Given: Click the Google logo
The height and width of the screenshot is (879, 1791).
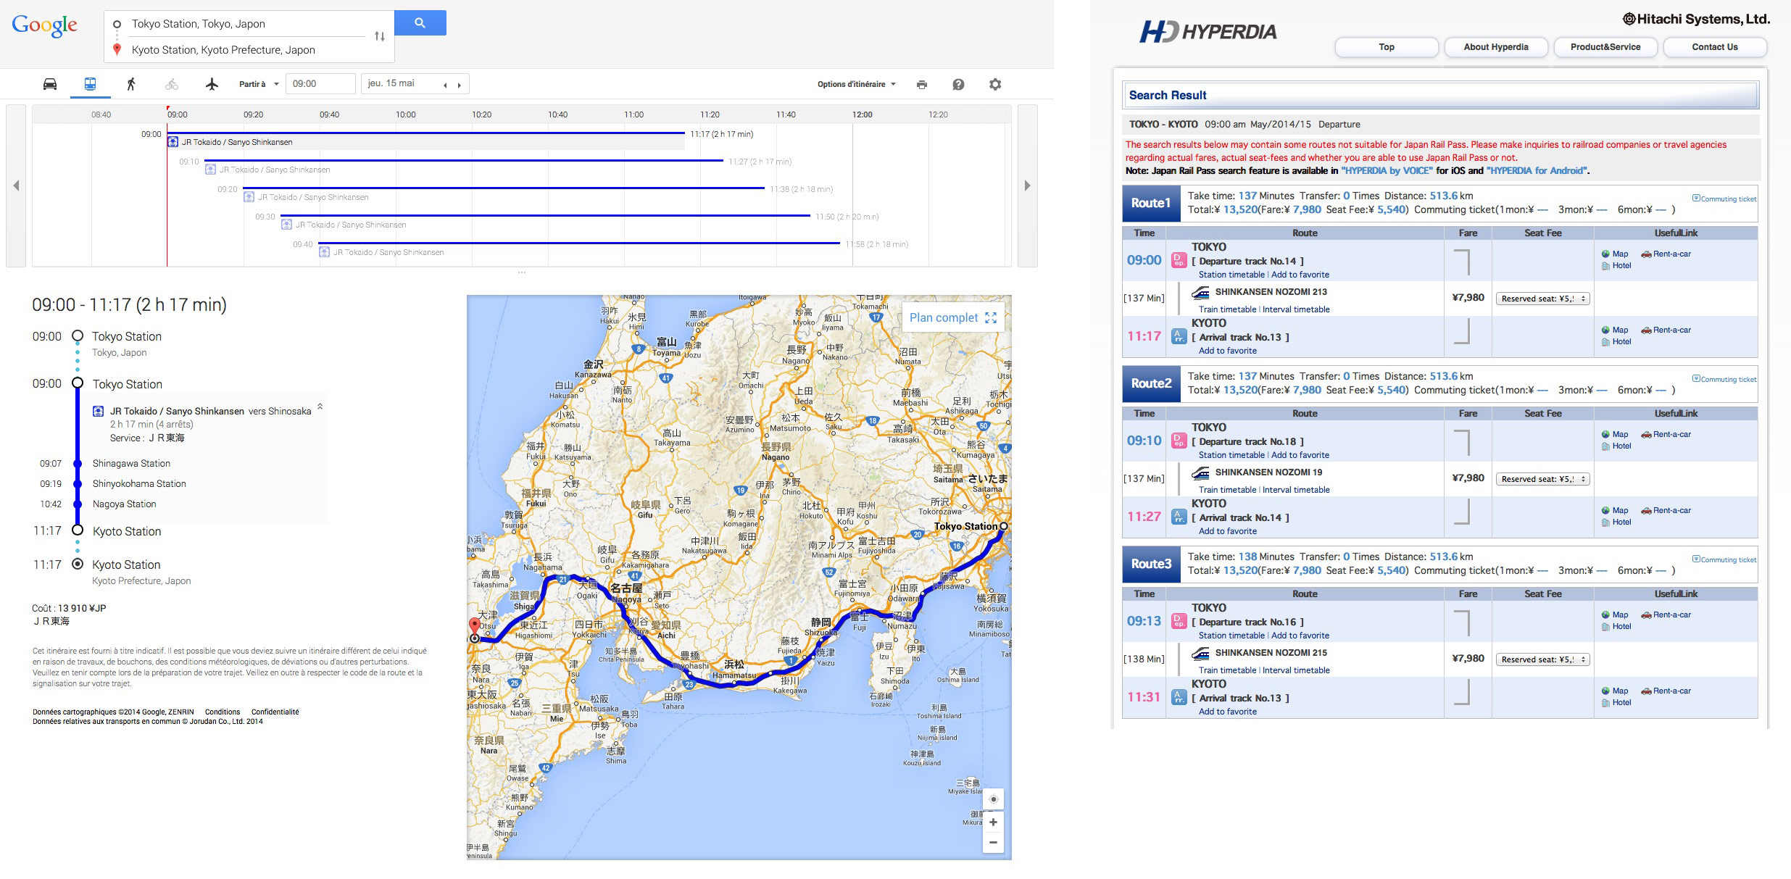Looking at the screenshot, I should (x=44, y=26).
